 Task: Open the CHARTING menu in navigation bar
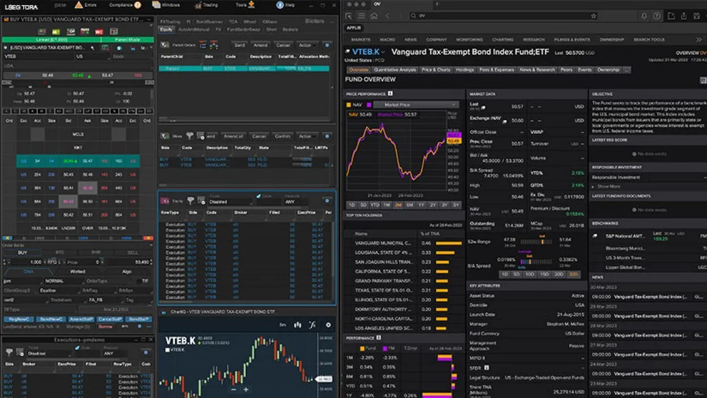[502, 40]
